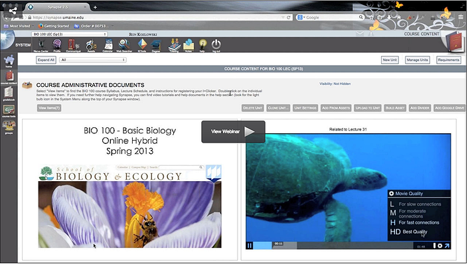Click the Manage Units button
The width and height of the screenshot is (468, 264).
417,60
